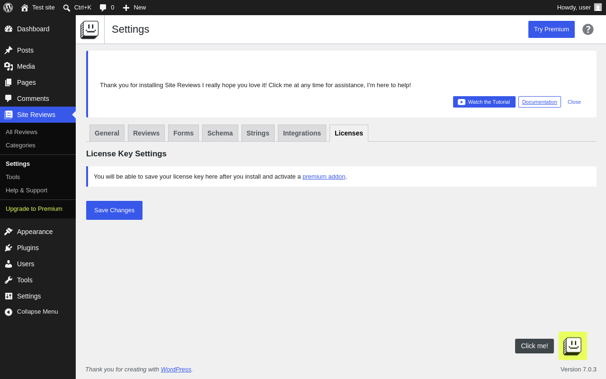Open All Reviews submenu item
The image size is (606, 379).
pyautogui.click(x=38, y=132)
